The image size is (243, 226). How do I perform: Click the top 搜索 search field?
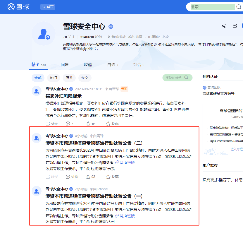tap(212, 7)
